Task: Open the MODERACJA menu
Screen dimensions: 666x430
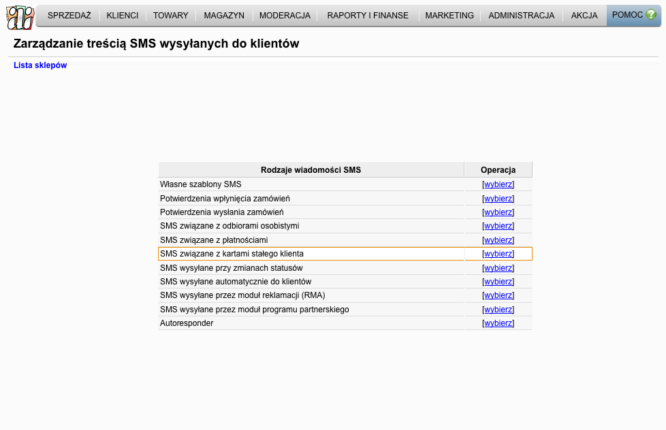Action: [x=285, y=16]
